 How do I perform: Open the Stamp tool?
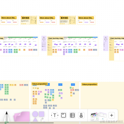(x=81, y=115)
